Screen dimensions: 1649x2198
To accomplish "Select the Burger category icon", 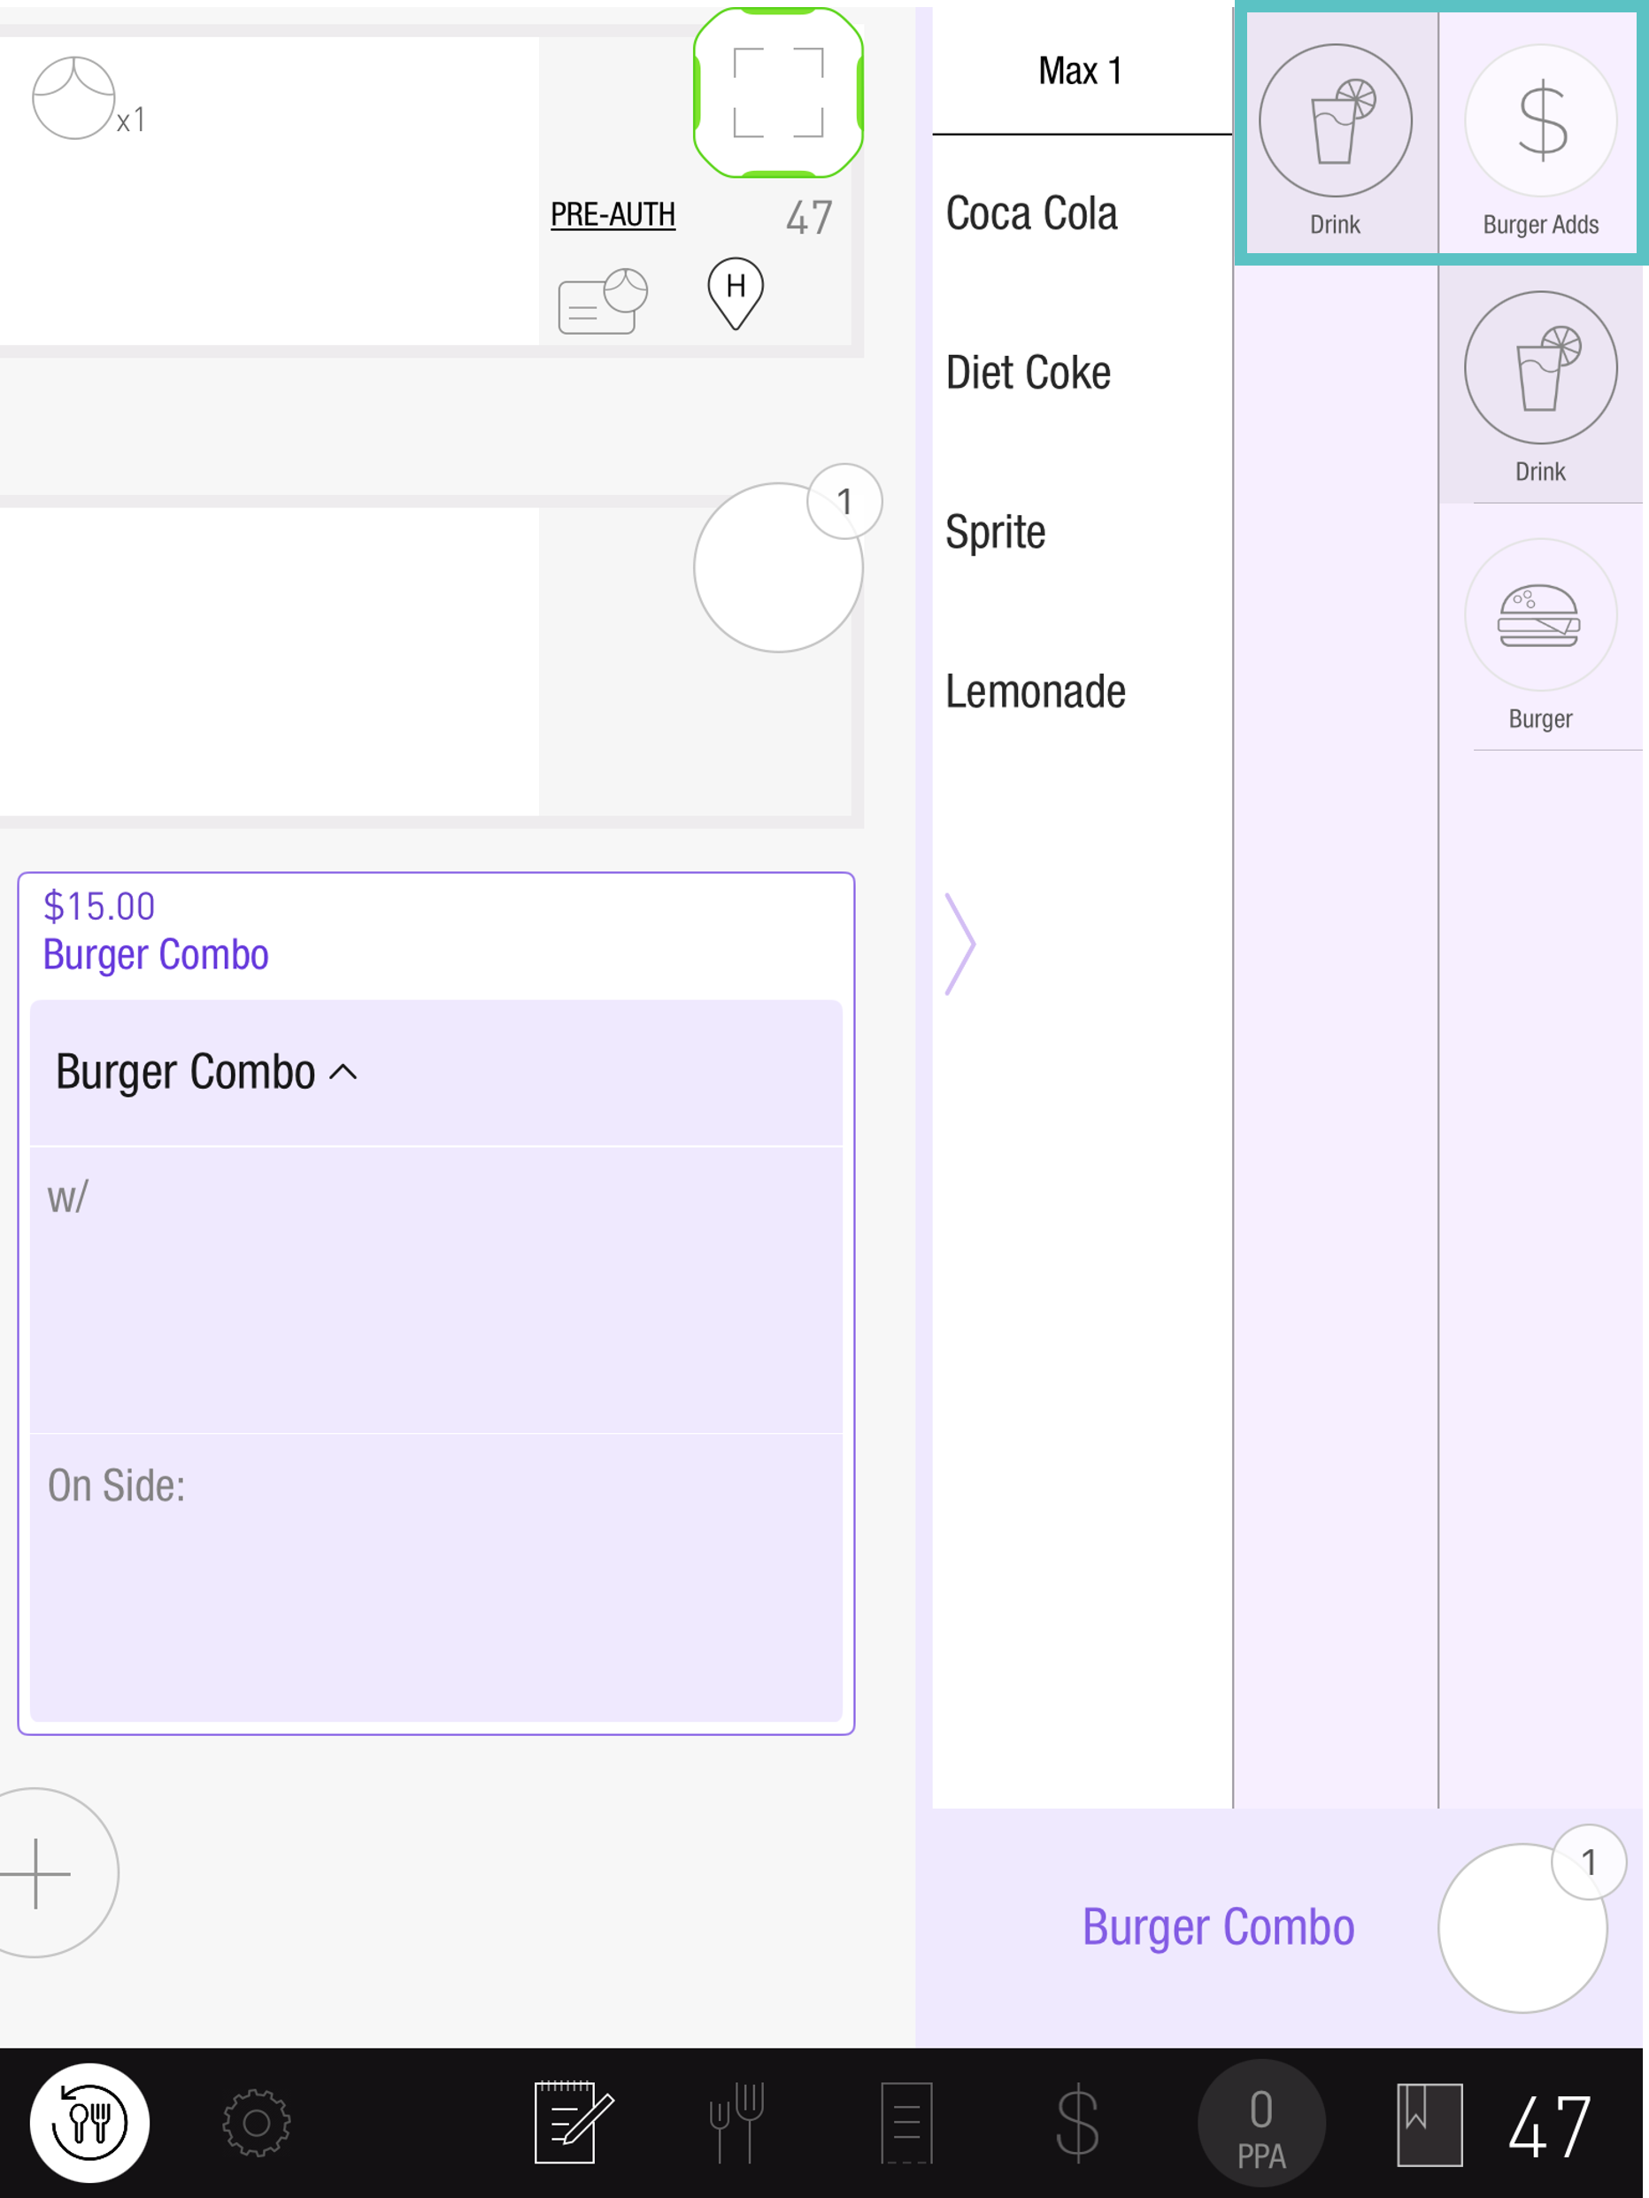I will click(x=1540, y=633).
